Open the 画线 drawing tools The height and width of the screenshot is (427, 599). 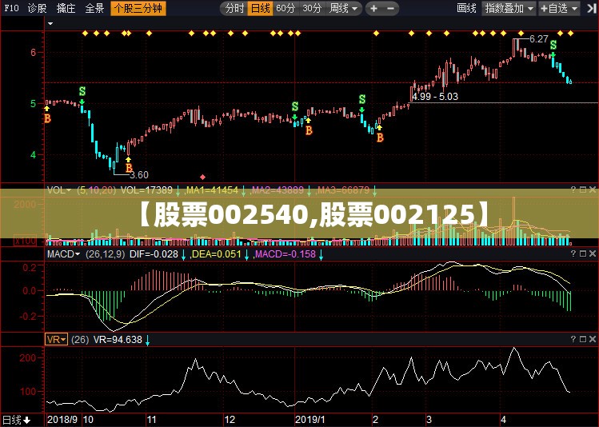click(466, 8)
